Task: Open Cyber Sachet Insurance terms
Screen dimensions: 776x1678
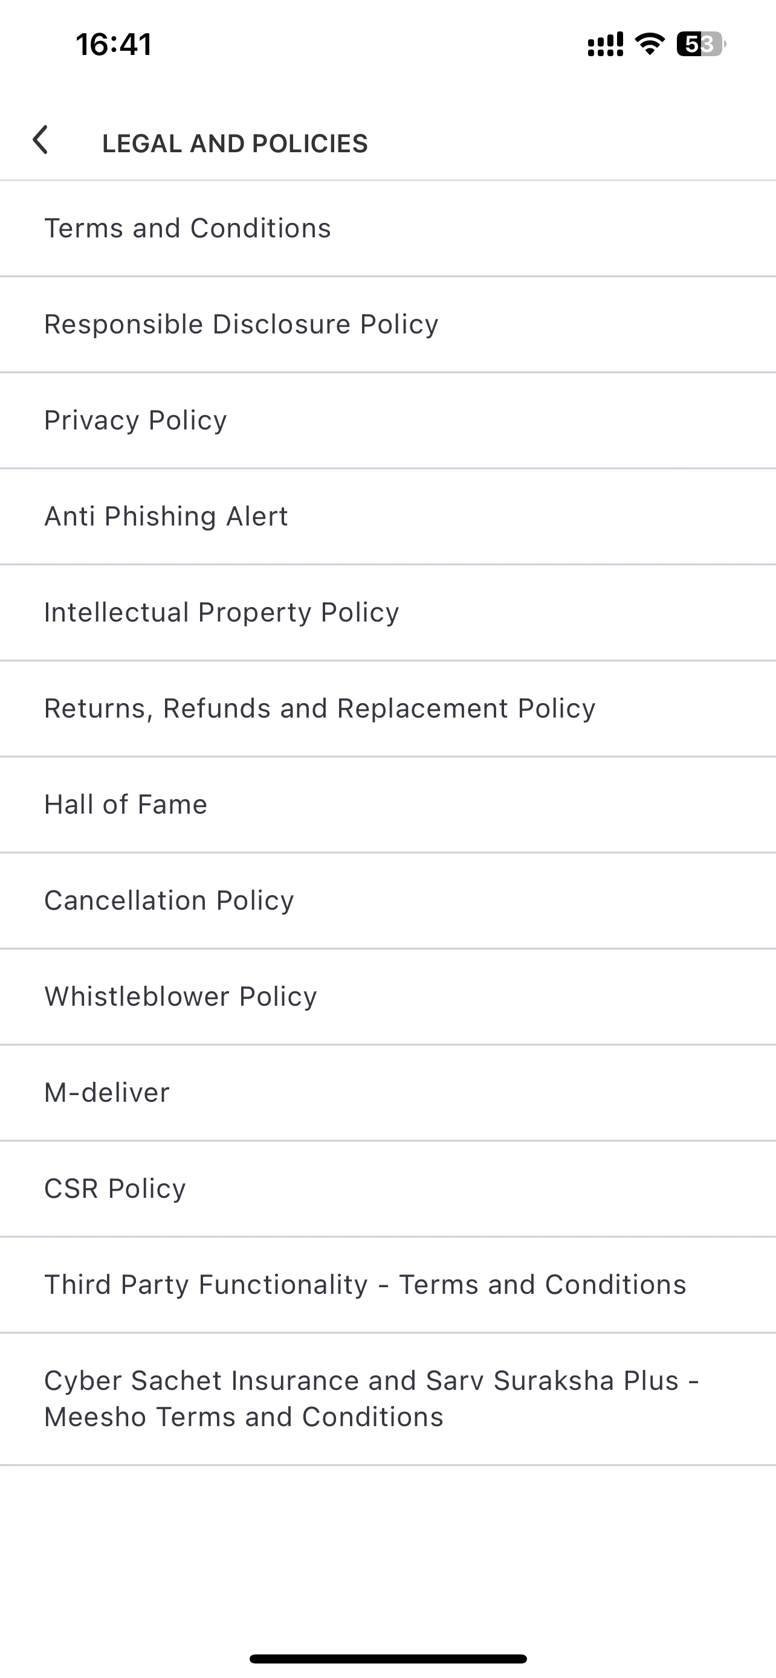Action: [387, 1399]
